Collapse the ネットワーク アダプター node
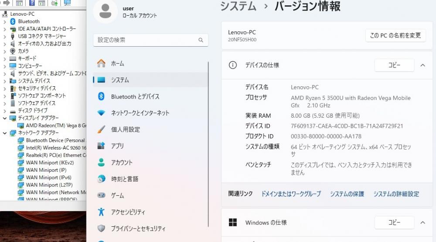This screenshot has height=242, width=436. click(4, 133)
